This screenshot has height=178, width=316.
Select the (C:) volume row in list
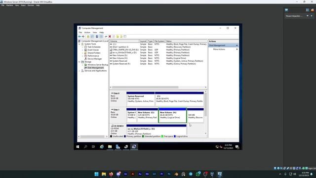tap(158, 44)
